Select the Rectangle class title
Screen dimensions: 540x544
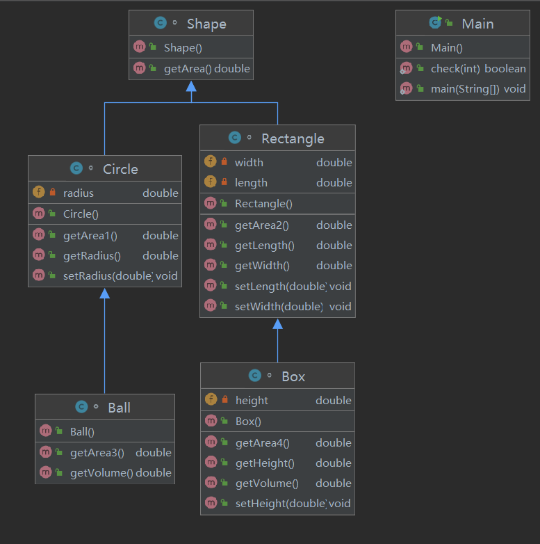tap(293, 138)
